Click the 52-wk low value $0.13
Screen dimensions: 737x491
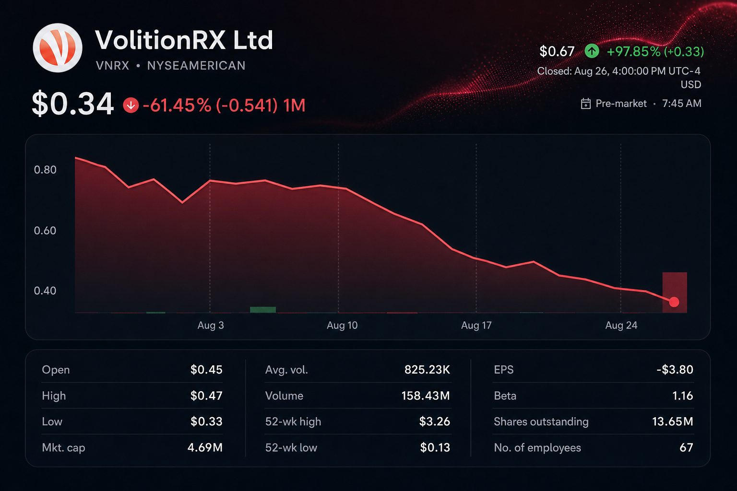(435, 447)
